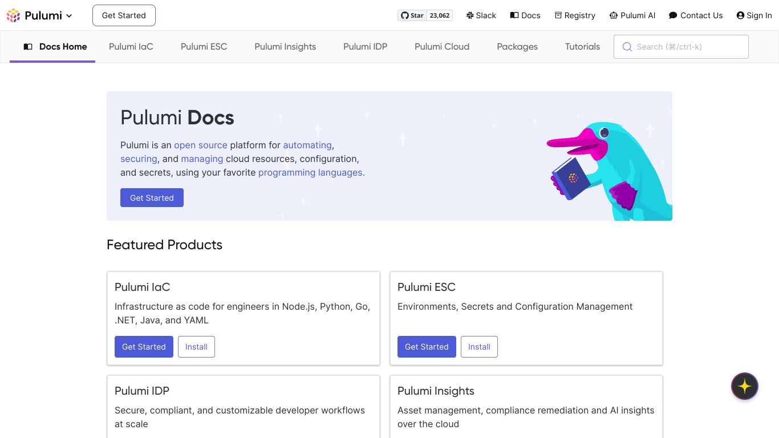
Task: Click the Registry icon in header
Action: (558, 15)
